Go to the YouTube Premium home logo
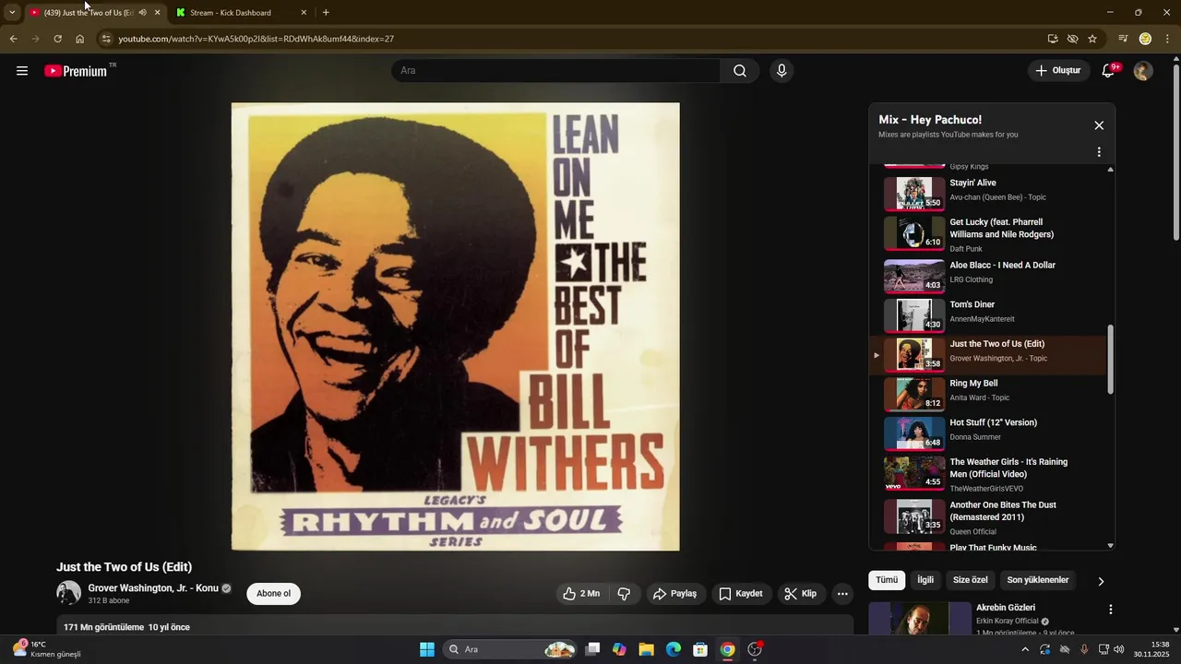 click(x=77, y=71)
